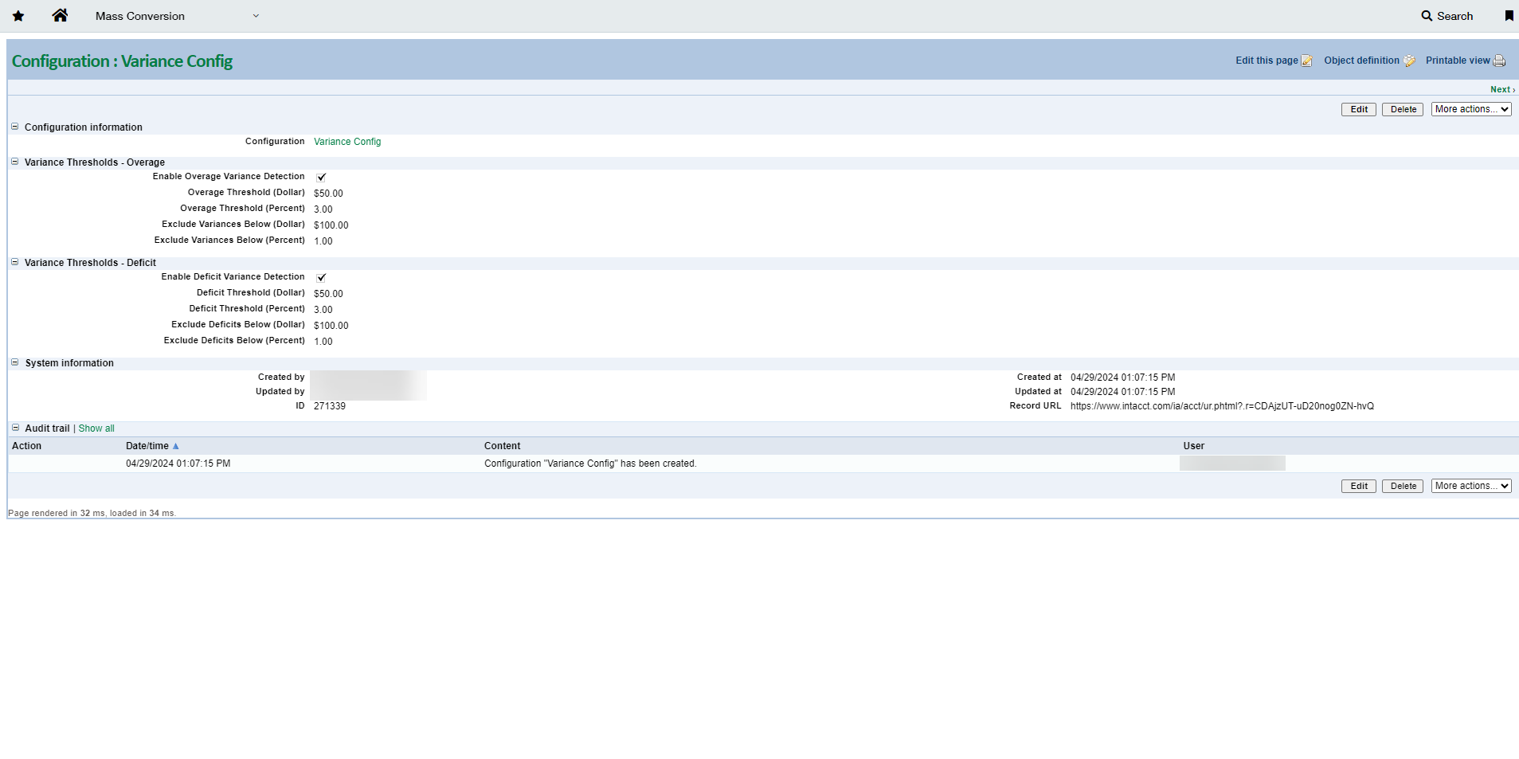This screenshot has width=1519, height=759.
Task: Toggle Enable Deficit Variance Detection checkbox
Action: 321,278
